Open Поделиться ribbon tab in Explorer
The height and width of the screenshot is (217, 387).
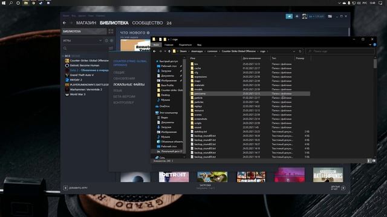[185, 45]
